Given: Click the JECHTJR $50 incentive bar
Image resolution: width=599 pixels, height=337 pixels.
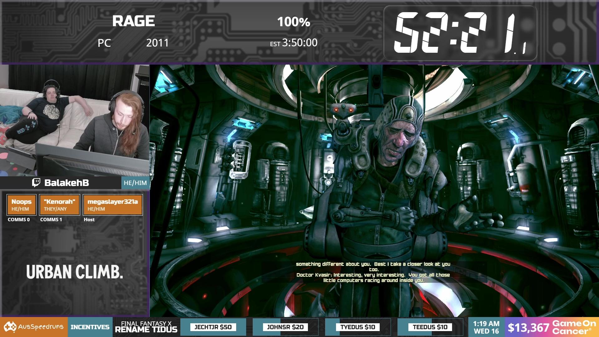Looking at the screenshot, I should point(213,327).
